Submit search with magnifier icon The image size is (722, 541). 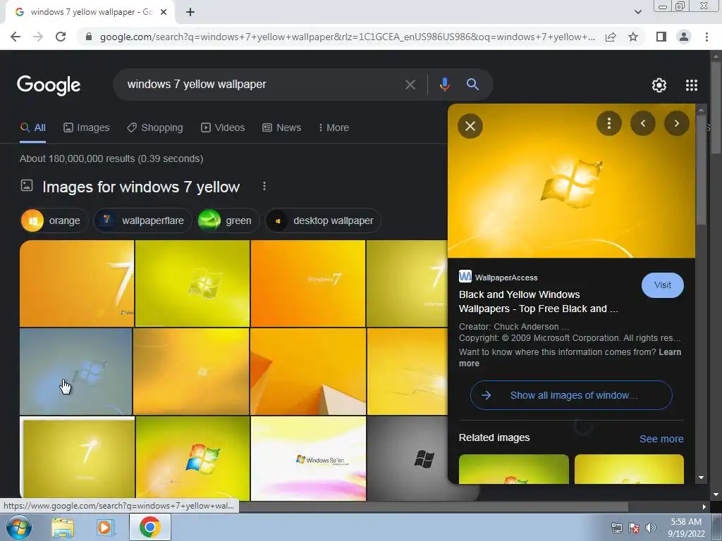(472, 85)
